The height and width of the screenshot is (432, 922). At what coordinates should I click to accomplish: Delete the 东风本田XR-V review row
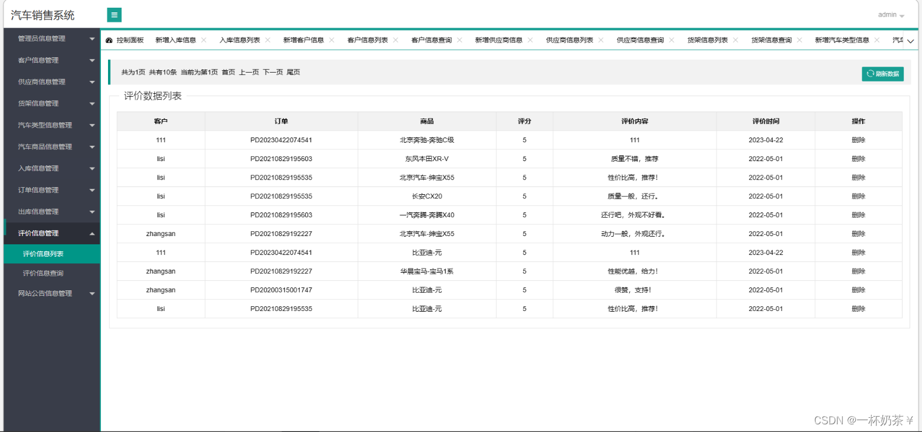point(858,159)
